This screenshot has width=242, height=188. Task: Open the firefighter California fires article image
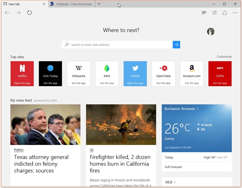click(121, 124)
